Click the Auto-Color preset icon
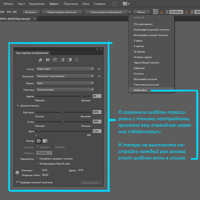 click(x=40, y=60)
